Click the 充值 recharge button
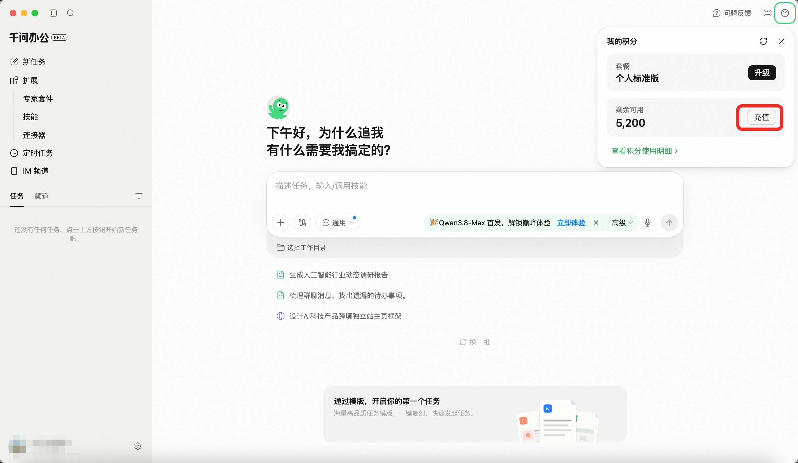798x463 pixels. 762,117
